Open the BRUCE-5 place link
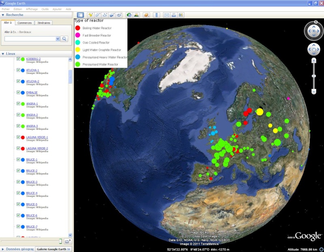Viewport: 324px width, 252px height. 32,204
